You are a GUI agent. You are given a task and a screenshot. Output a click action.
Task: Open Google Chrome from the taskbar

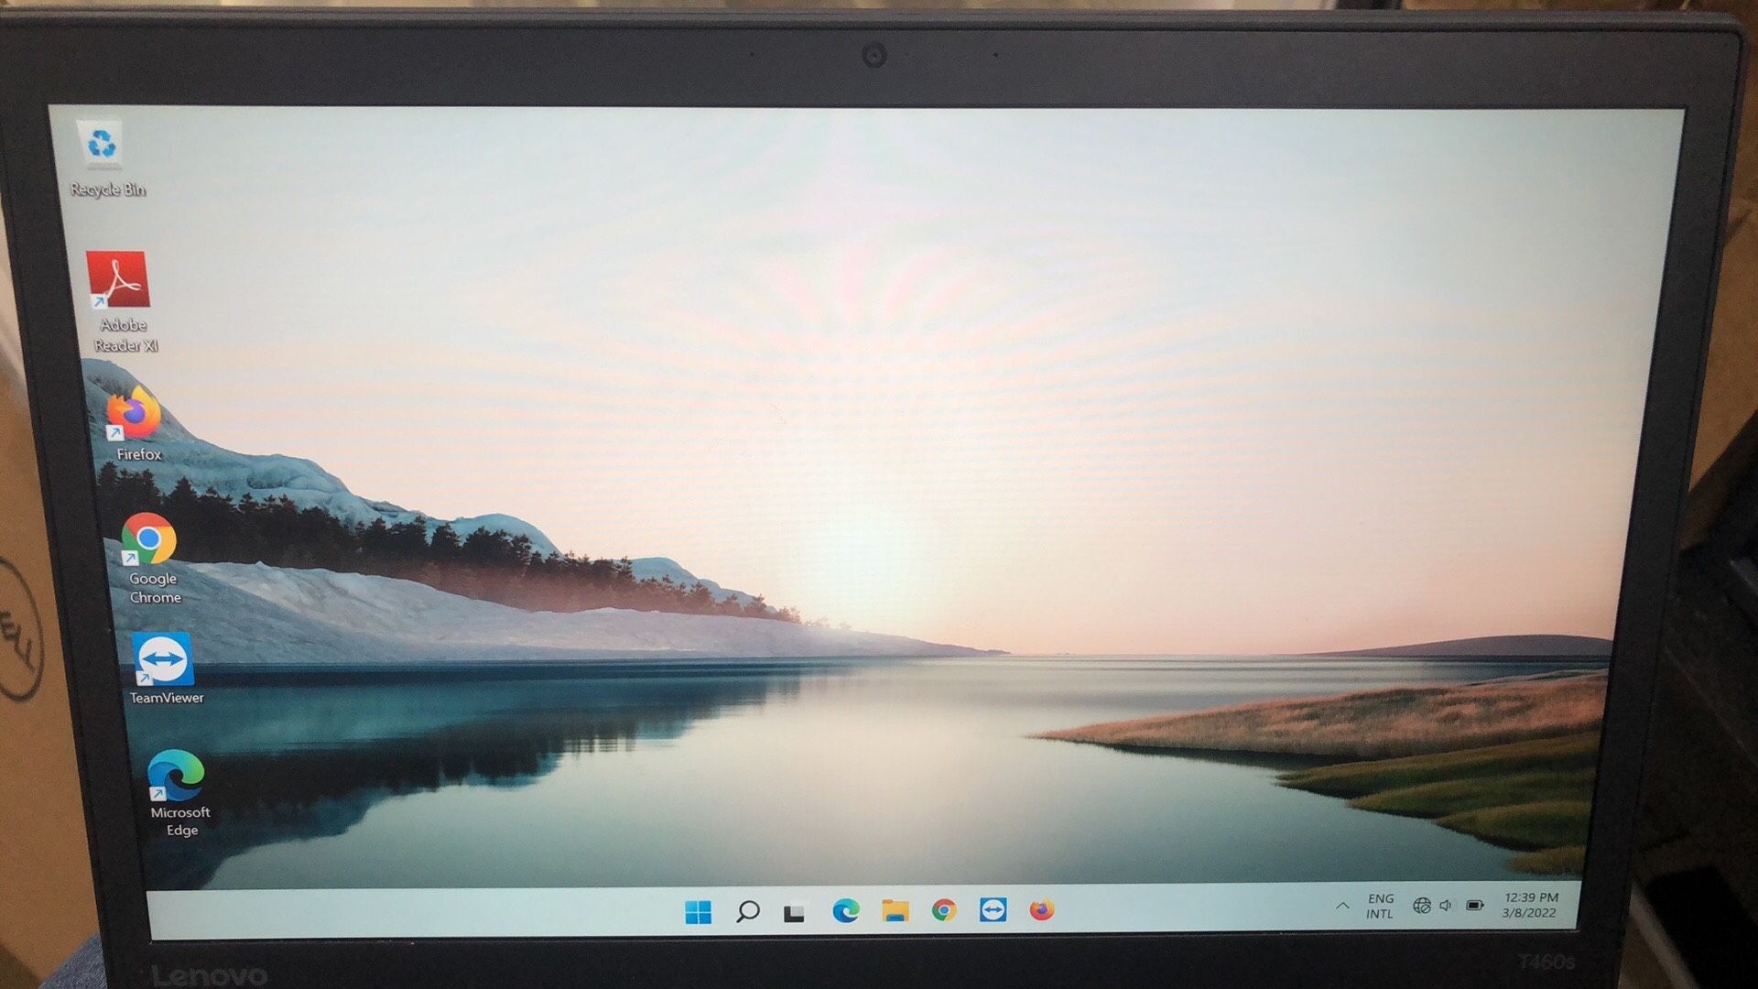click(942, 911)
